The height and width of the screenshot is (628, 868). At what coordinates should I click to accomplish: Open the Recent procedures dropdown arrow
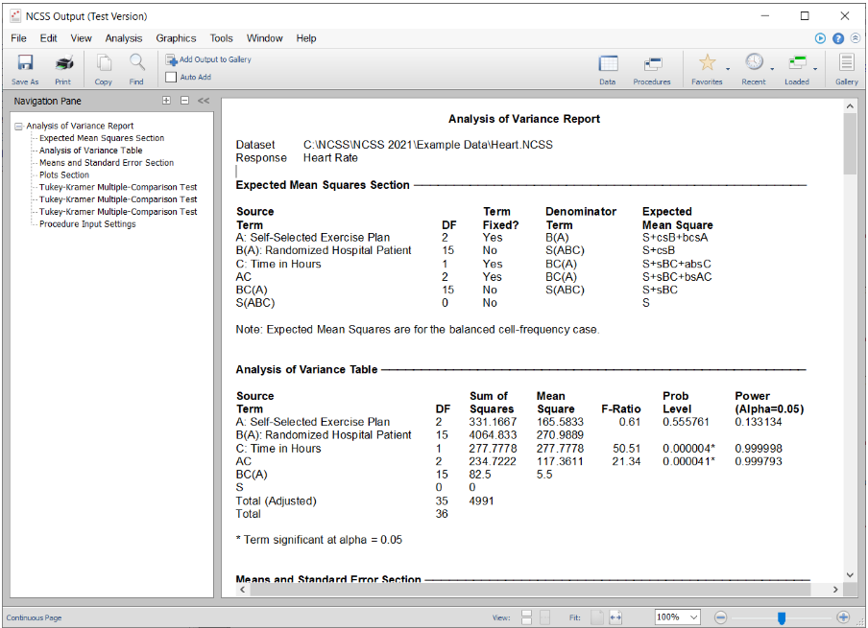pyautogui.click(x=773, y=69)
